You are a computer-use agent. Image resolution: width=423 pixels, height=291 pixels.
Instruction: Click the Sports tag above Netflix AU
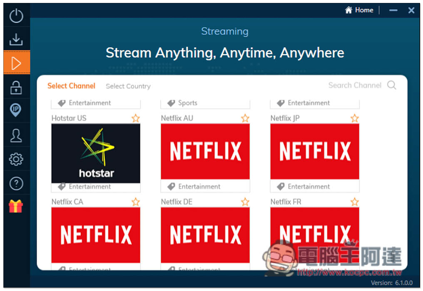[183, 103]
